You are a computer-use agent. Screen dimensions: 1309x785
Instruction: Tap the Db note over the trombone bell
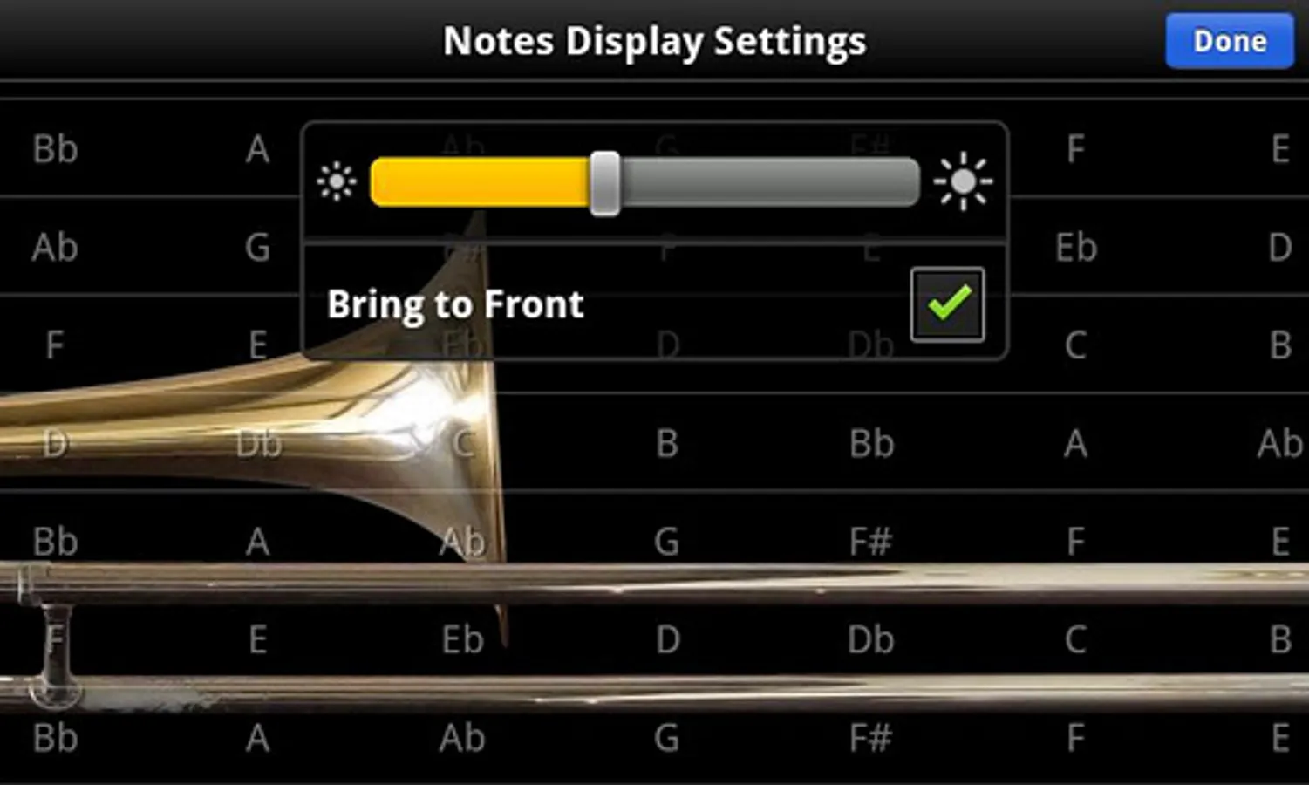click(259, 444)
